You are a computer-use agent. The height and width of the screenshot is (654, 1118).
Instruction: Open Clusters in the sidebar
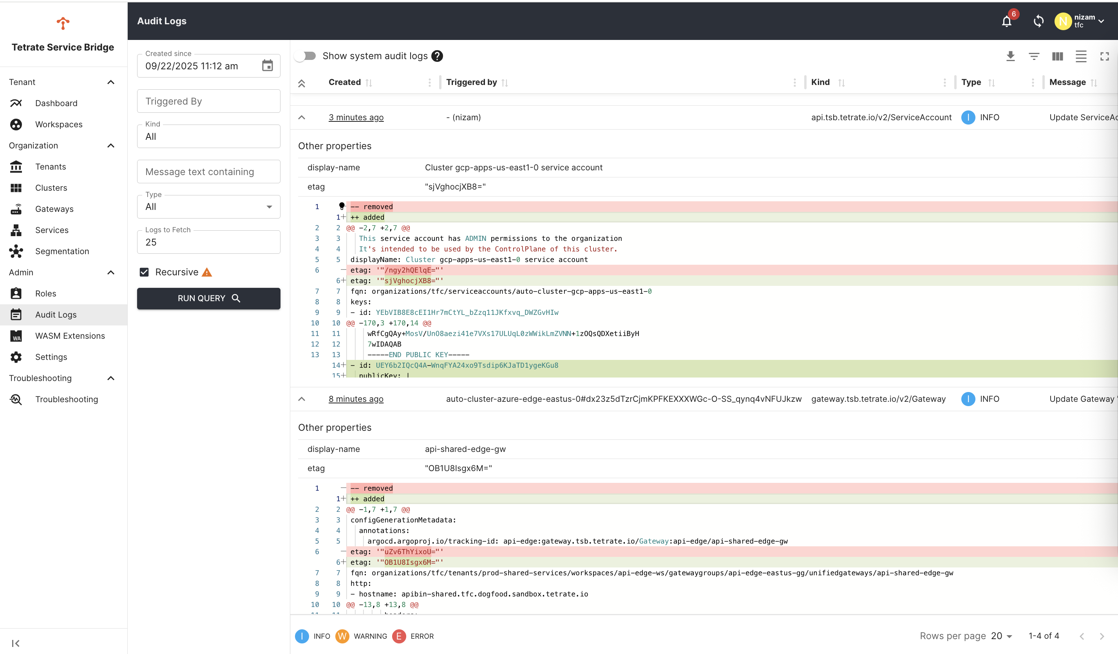pos(51,188)
